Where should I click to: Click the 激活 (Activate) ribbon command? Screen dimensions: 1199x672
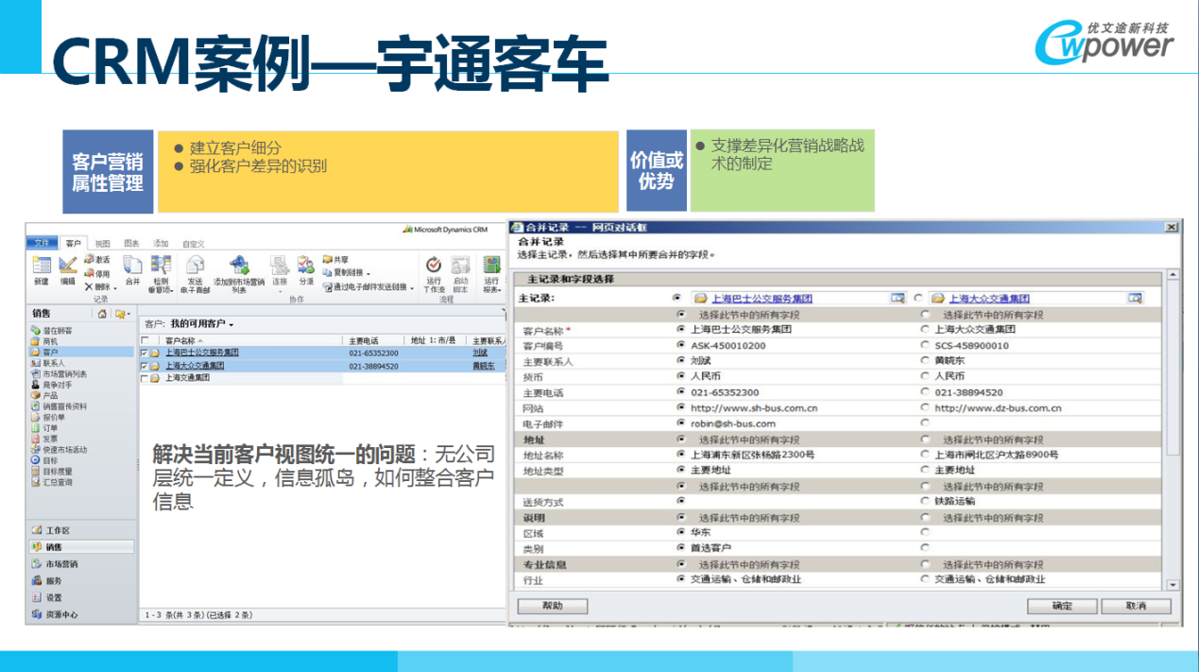click(x=96, y=260)
